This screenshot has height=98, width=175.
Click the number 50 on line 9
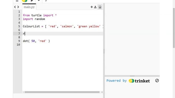[33, 41]
